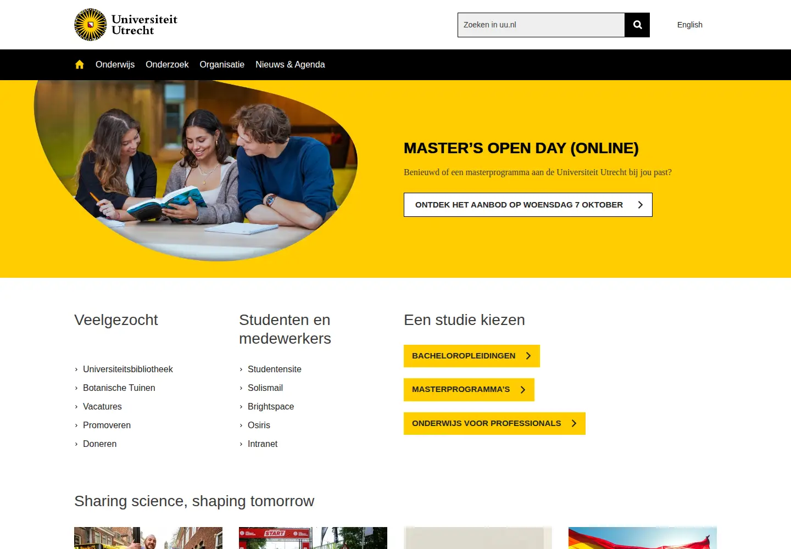Open the Studentensite link
This screenshot has height=549, width=791.
coord(275,369)
